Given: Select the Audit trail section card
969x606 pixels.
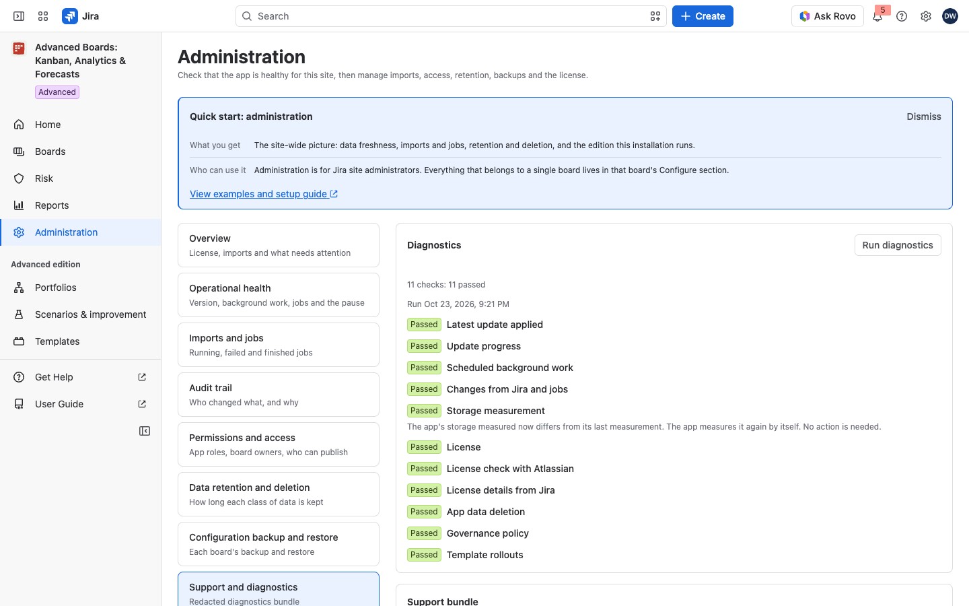Looking at the screenshot, I should tap(279, 395).
